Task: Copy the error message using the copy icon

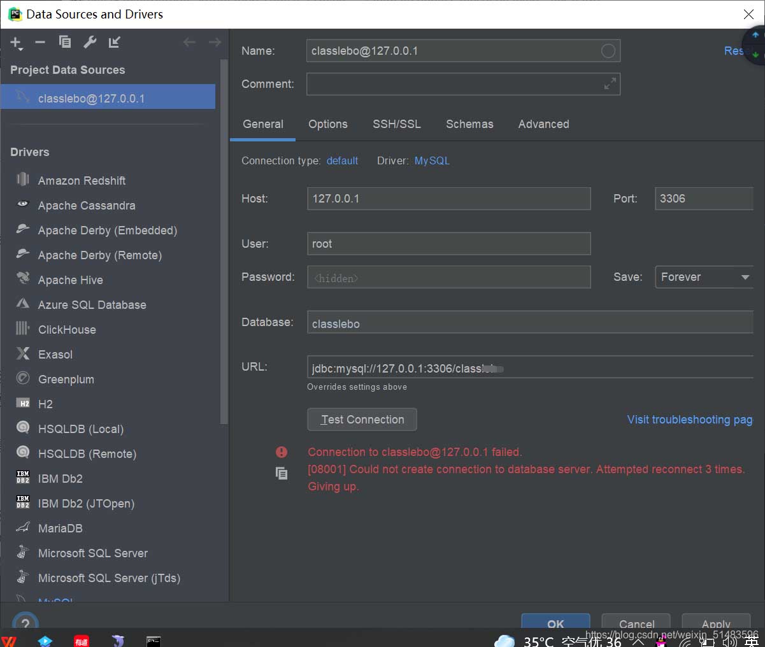Action: click(x=282, y=473)
